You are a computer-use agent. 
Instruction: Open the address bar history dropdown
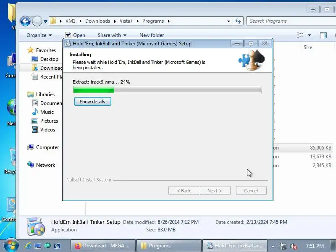point(228,21)
